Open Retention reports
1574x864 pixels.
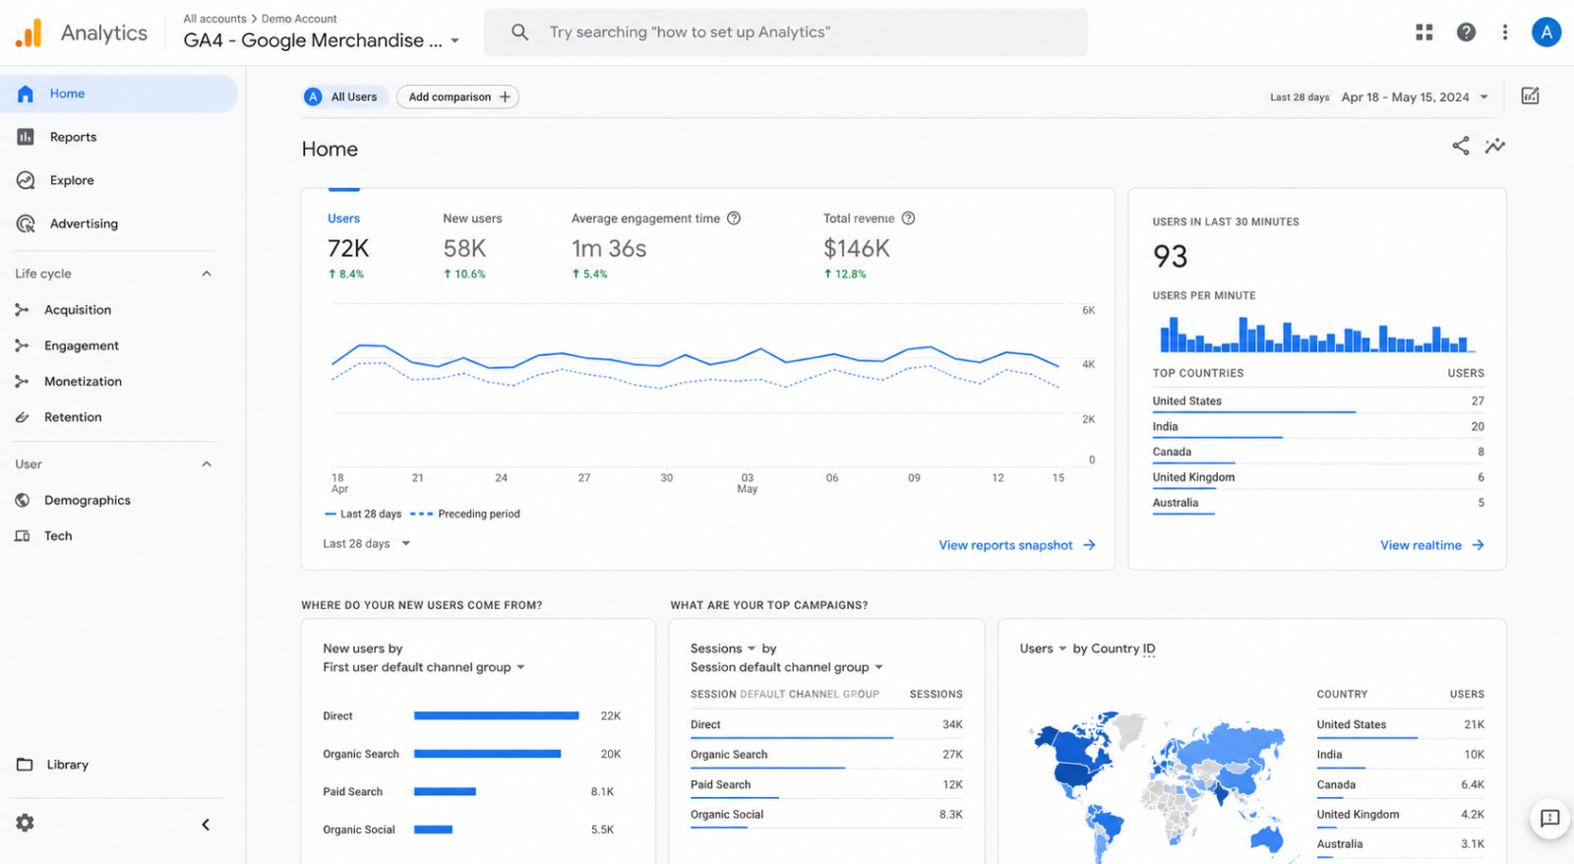(x=73, y=417)
